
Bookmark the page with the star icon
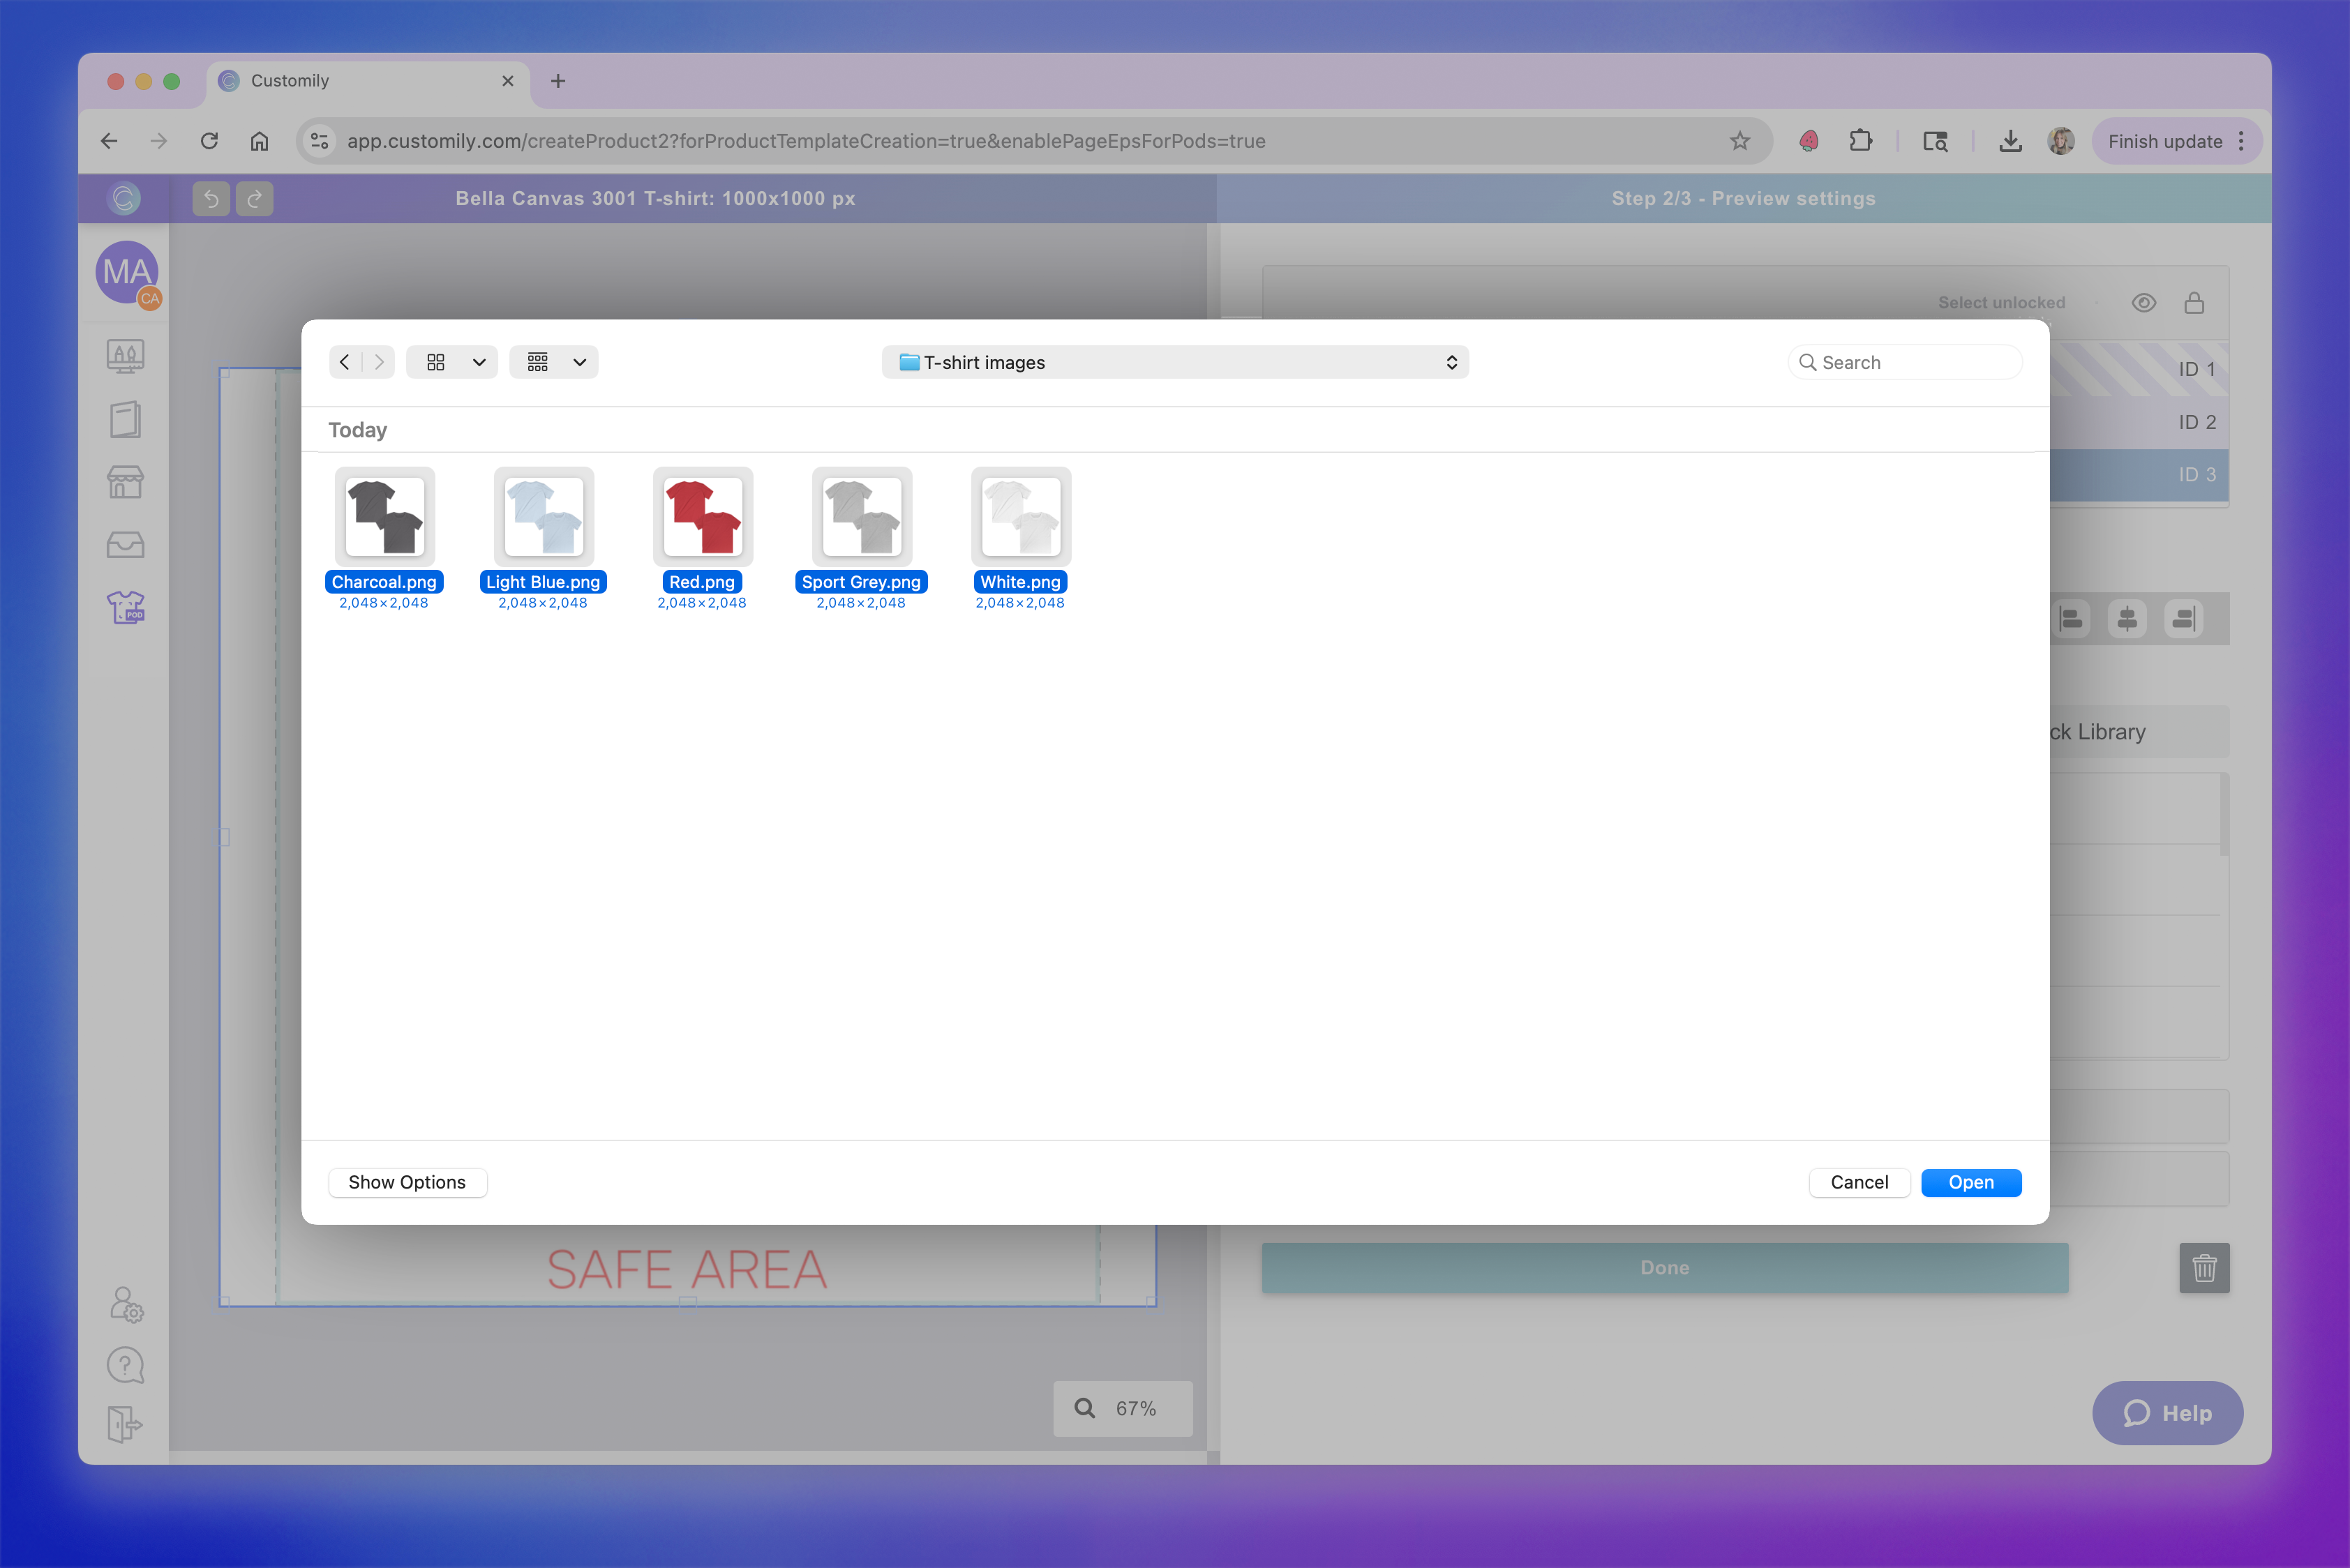(x=1739, y=141)
